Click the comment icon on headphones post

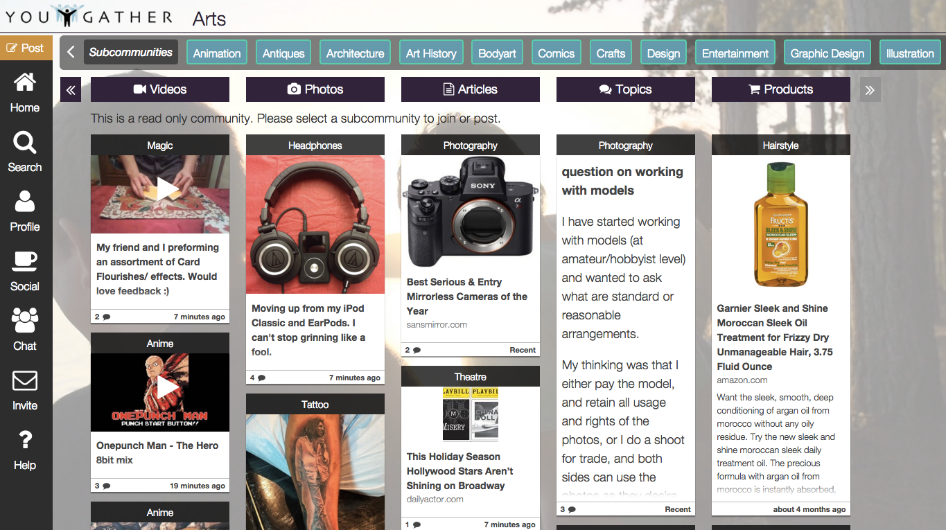tap(261, 378)
